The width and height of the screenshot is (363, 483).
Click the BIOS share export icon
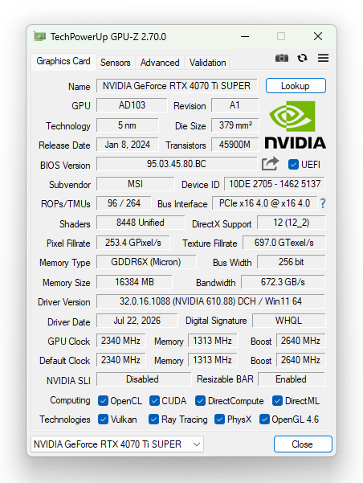click(270, 164)
